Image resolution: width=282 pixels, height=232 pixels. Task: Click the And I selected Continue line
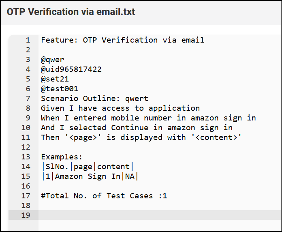[137, 128]
